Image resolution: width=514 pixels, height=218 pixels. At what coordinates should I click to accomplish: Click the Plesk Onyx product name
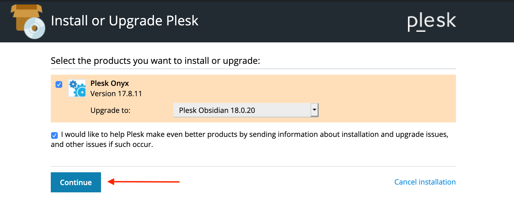(x=110, y=83)
